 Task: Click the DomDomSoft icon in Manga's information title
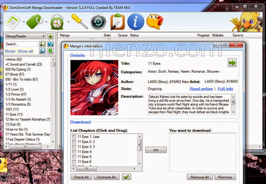click(66, 46)
